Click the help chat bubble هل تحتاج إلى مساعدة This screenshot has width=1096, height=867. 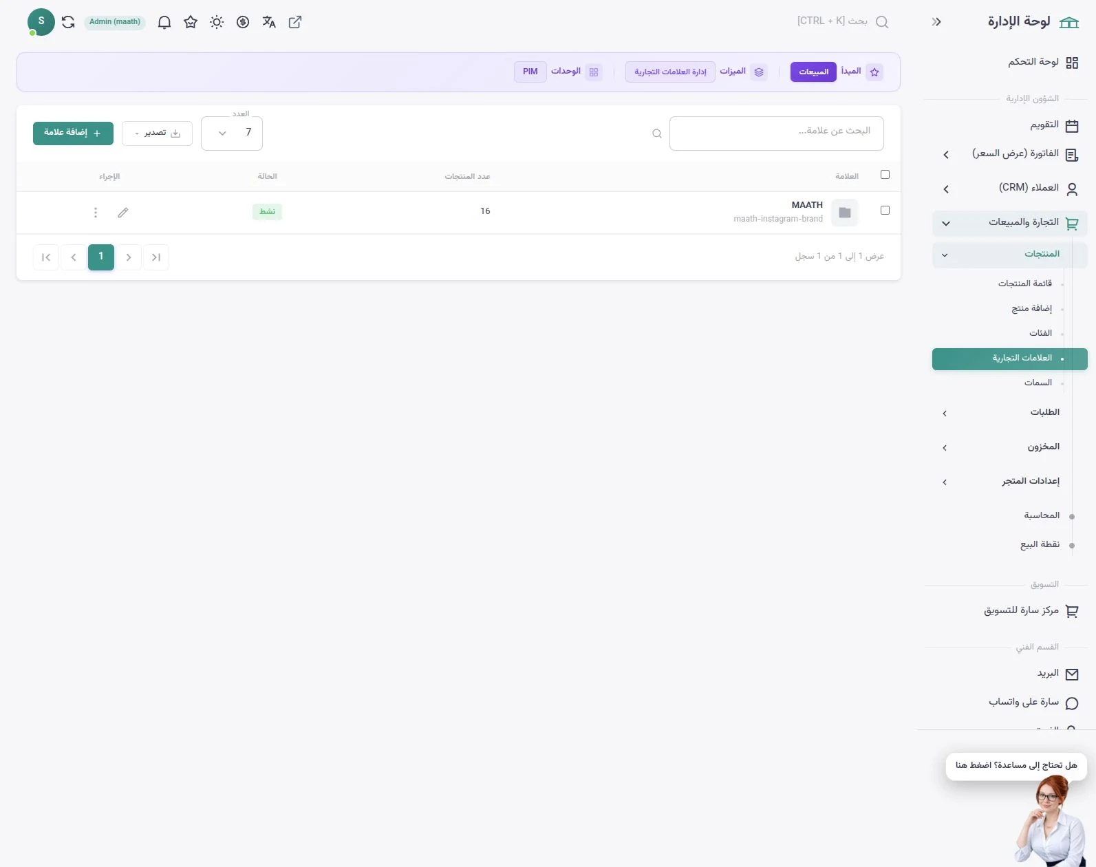point(1016,766)
